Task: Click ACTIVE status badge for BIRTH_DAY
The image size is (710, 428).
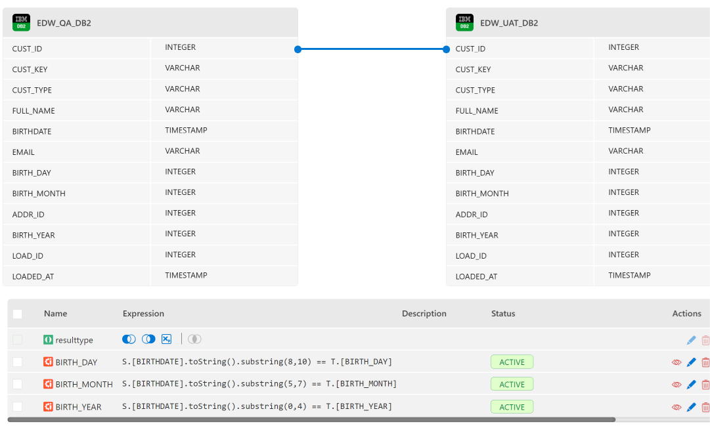Action: point(512,362)
